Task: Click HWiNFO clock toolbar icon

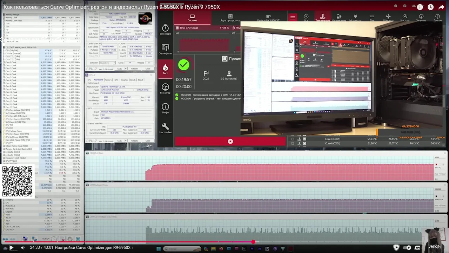Action: click(53, 239)
